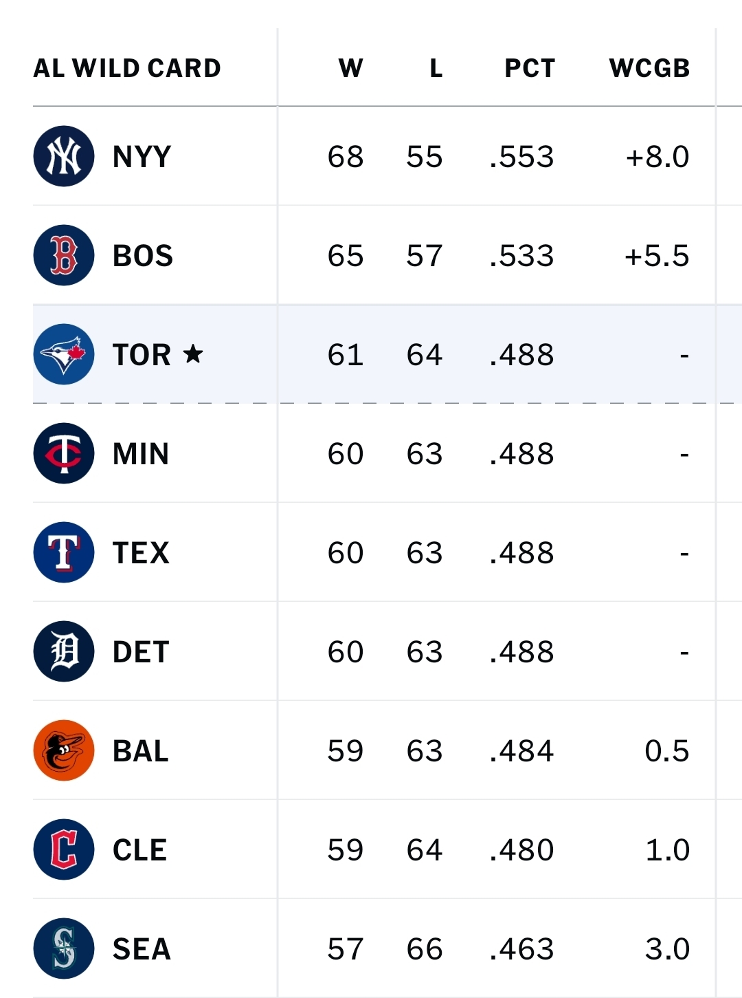Click the Minnesota Twins logo

(x=64, y=453)
